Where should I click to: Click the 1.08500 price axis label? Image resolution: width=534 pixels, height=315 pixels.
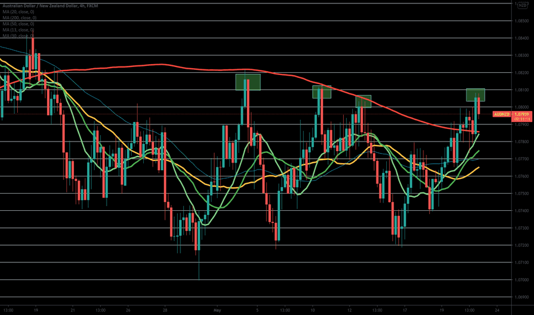pyautogui.click(x=521, y=21)
